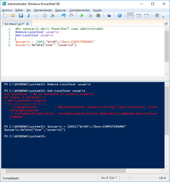
Task: Save the script with floppy icon
Action: pyautogui.click(x=21, y=15)
